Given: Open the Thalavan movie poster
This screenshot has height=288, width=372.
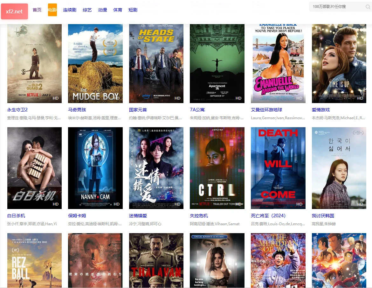Looking at the screenshot, I should 156,260.
